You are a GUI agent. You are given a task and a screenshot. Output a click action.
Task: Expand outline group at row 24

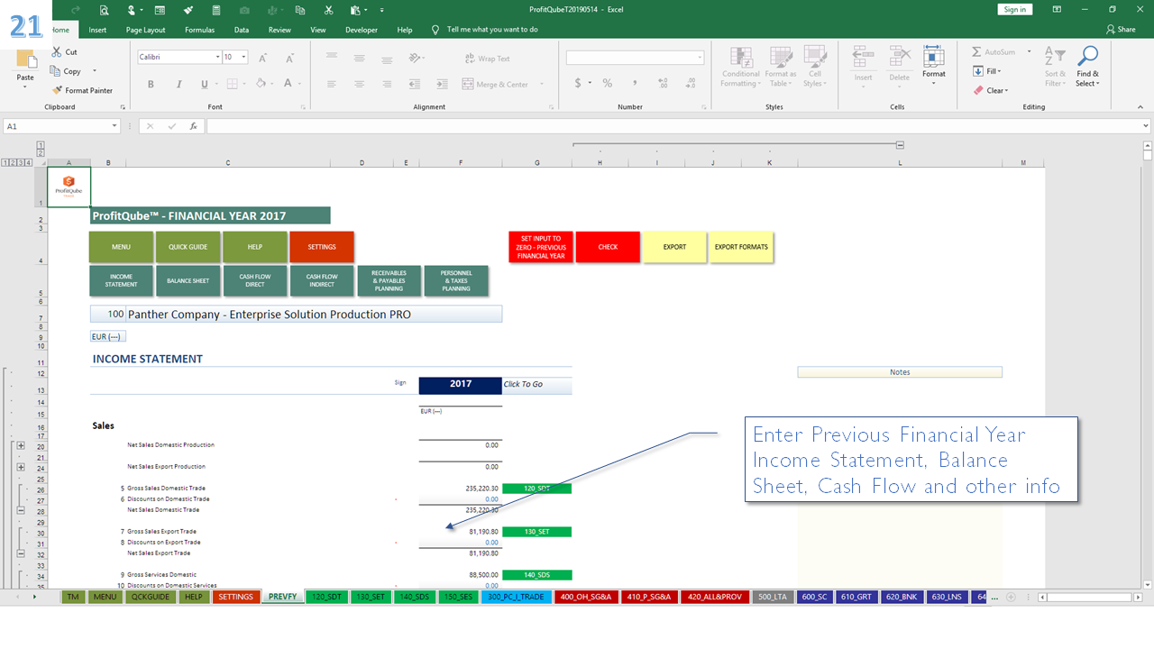[21, 468]
